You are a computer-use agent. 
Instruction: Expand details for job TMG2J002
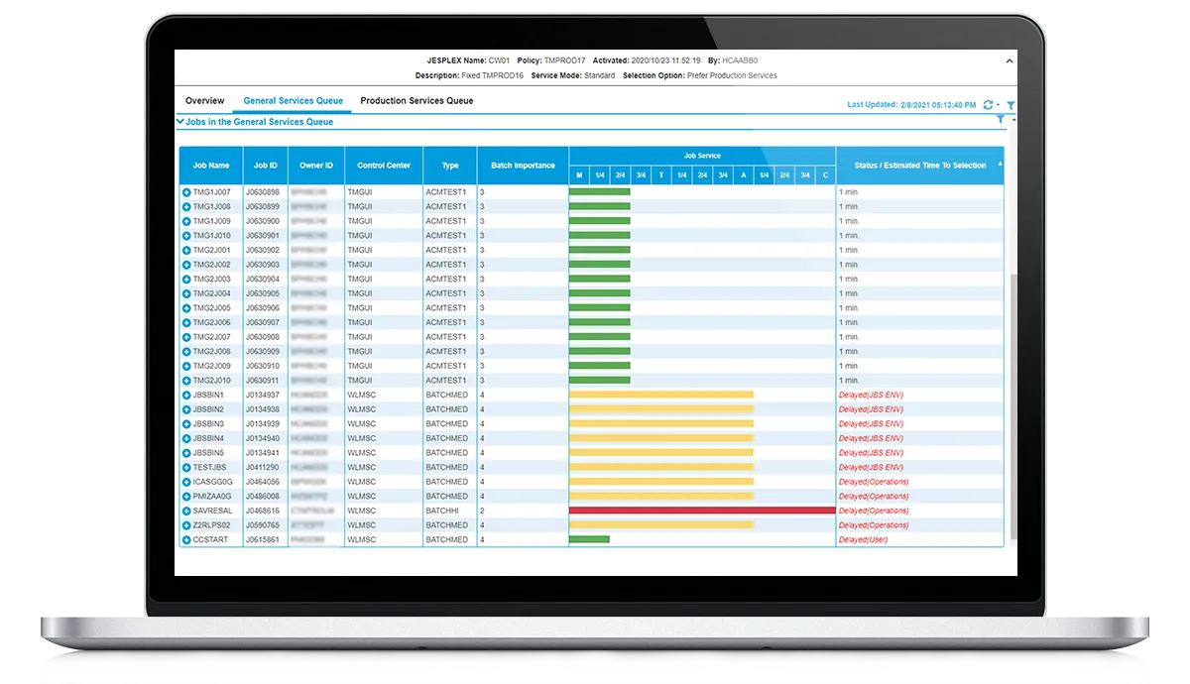[186, 265]
